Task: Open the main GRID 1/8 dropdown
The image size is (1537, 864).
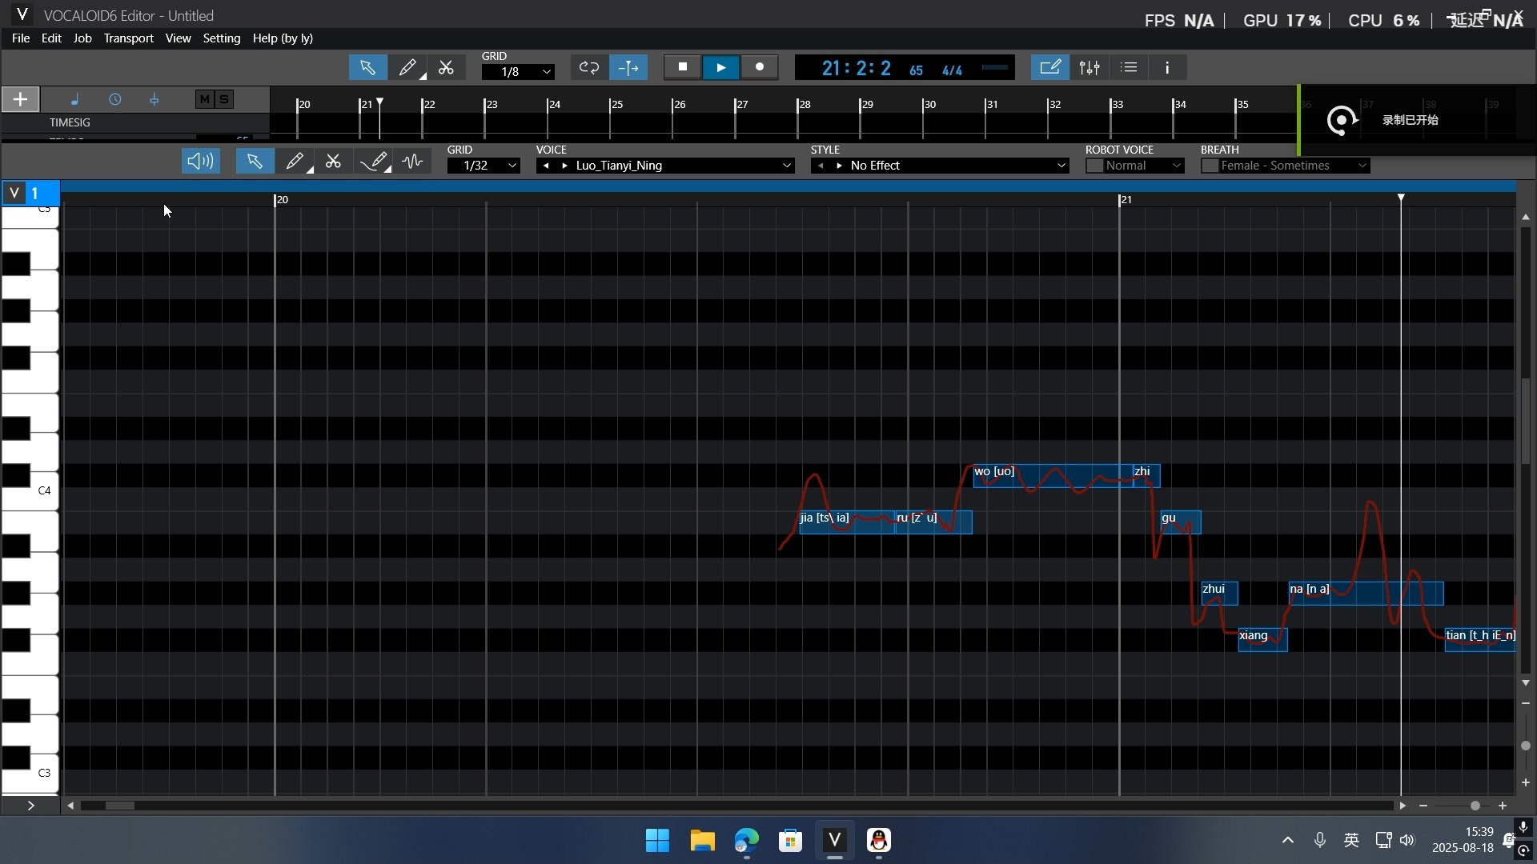Action: (519, 72)
